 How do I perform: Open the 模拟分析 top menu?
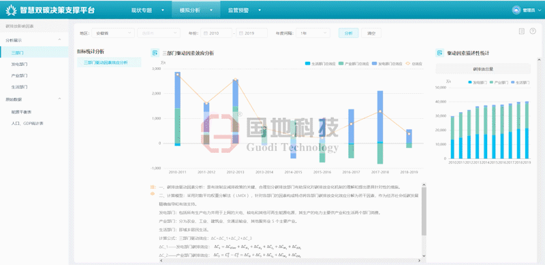point(196,10)
